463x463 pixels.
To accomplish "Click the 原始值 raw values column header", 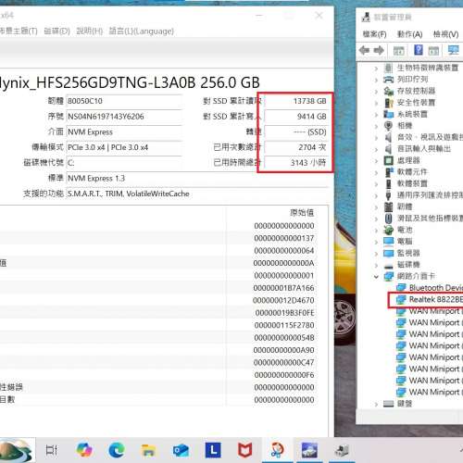I will click(302, 213).
